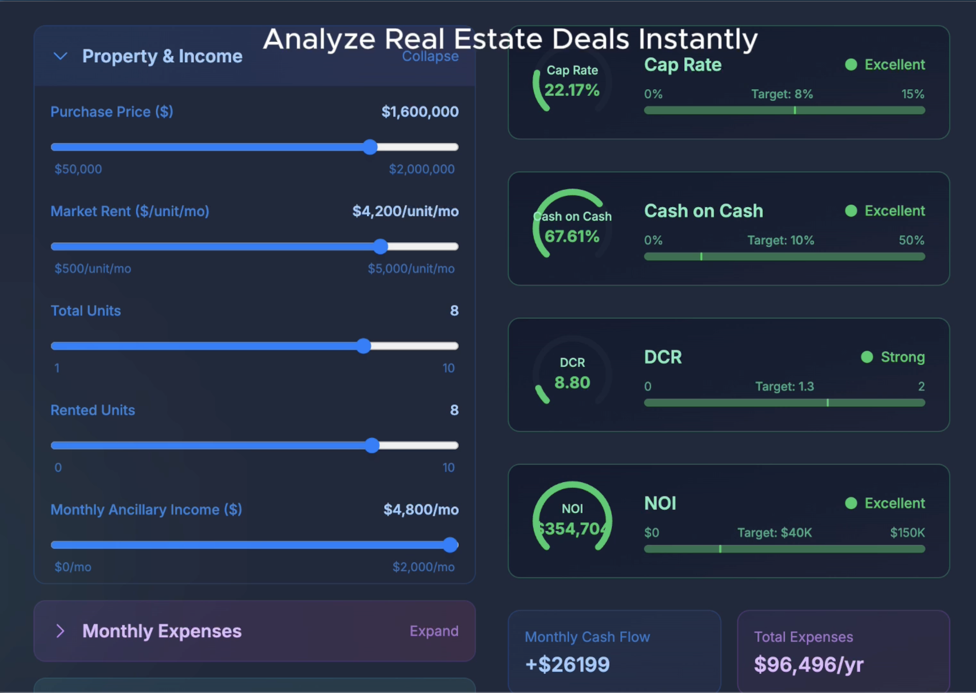Screen dimensions: 976x693
Task: Click the Rented Units slider handle
Action: (x=372, y=445)
